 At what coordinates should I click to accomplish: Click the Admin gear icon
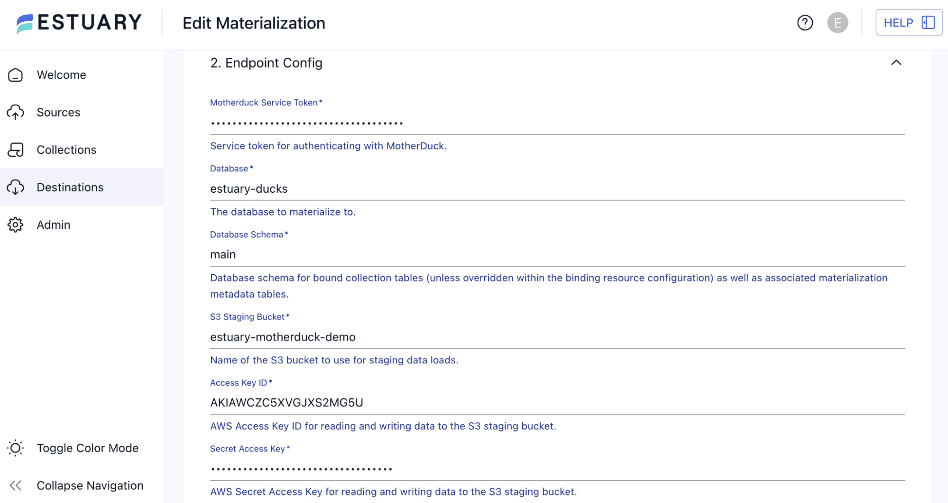(15, 225)
